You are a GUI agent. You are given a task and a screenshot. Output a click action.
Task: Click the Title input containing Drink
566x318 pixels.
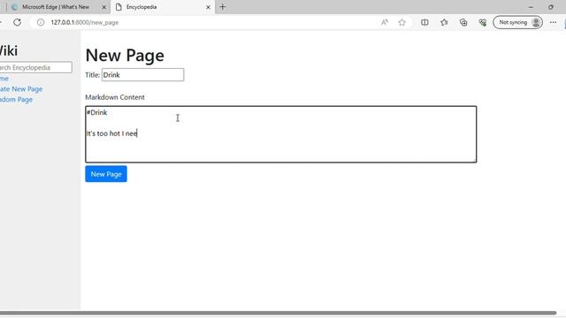pyautogui.click(x=142, y=74)
